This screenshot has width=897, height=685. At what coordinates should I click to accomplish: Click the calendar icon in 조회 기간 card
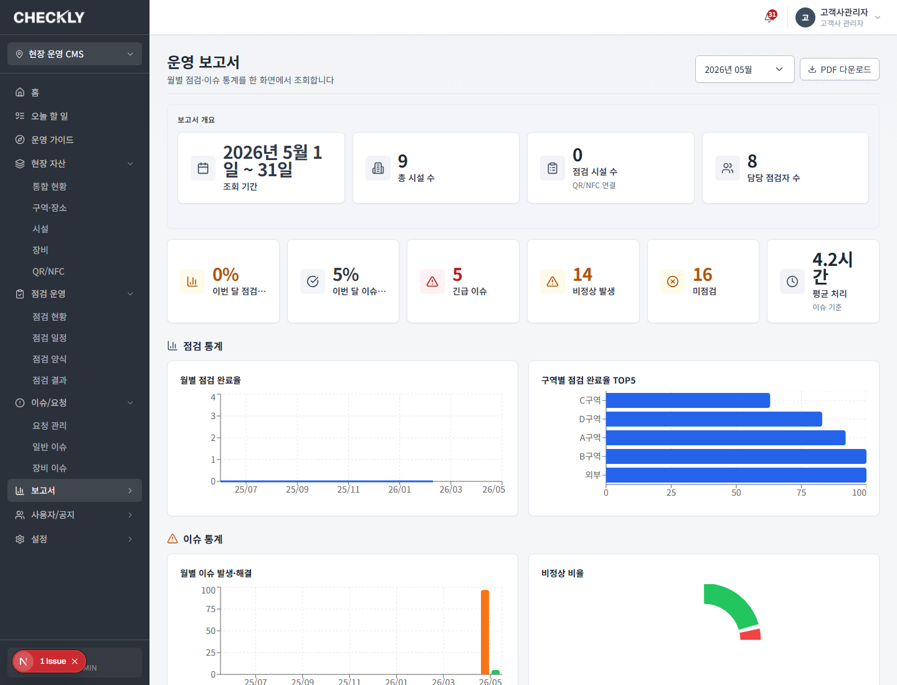pyautogui.click(x=203, y=168)
